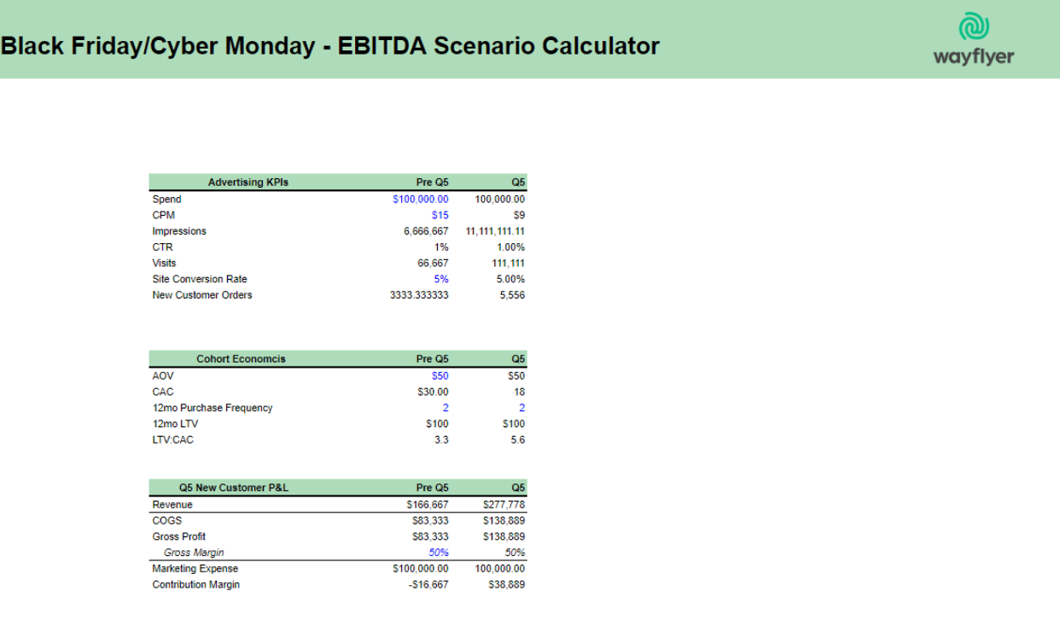
Task: Select the editable blue Spend value $100,000.00
Action: point(422,199)
